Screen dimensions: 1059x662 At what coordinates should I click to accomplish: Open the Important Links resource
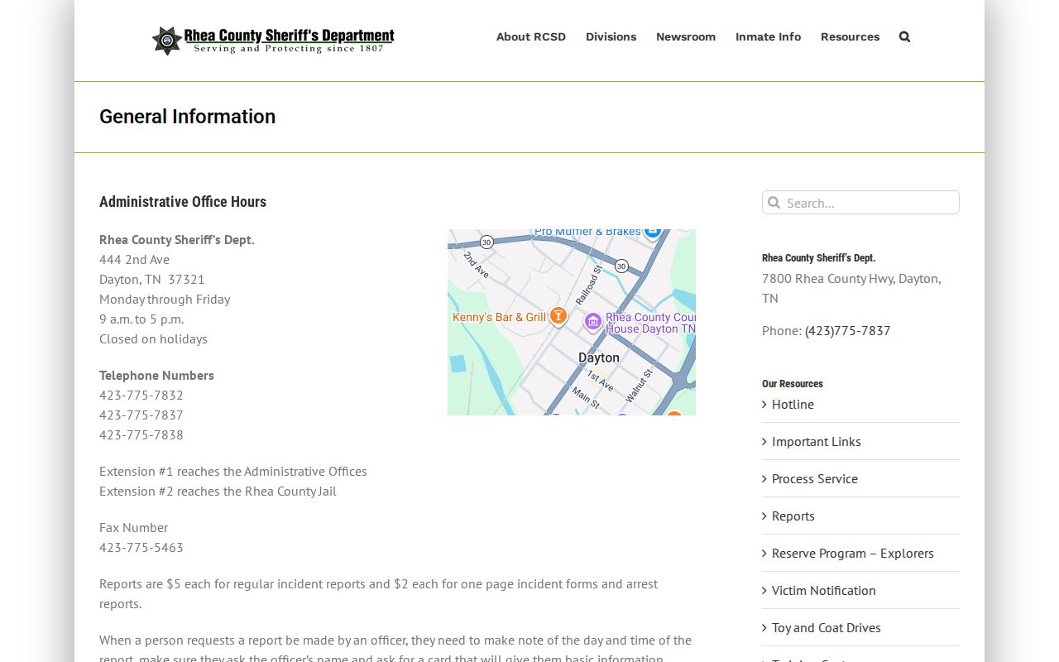click(x=817, y=441)
